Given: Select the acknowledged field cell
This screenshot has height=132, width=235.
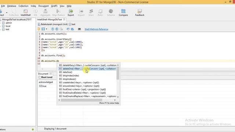Looking at the screenshot, I should point(46,82).
